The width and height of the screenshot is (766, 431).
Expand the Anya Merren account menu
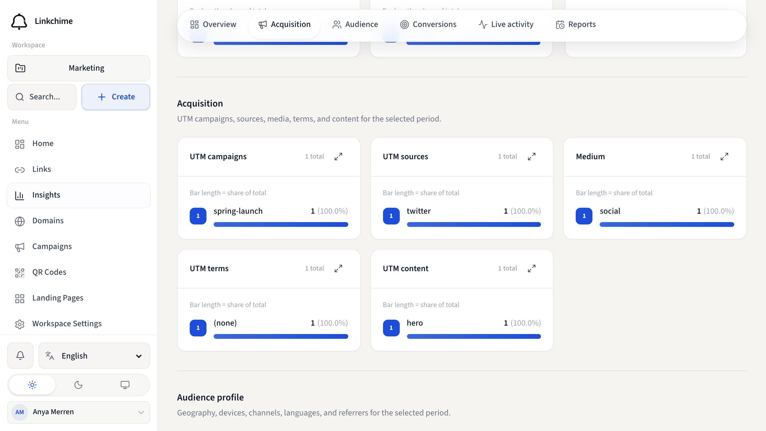[79, 412]
